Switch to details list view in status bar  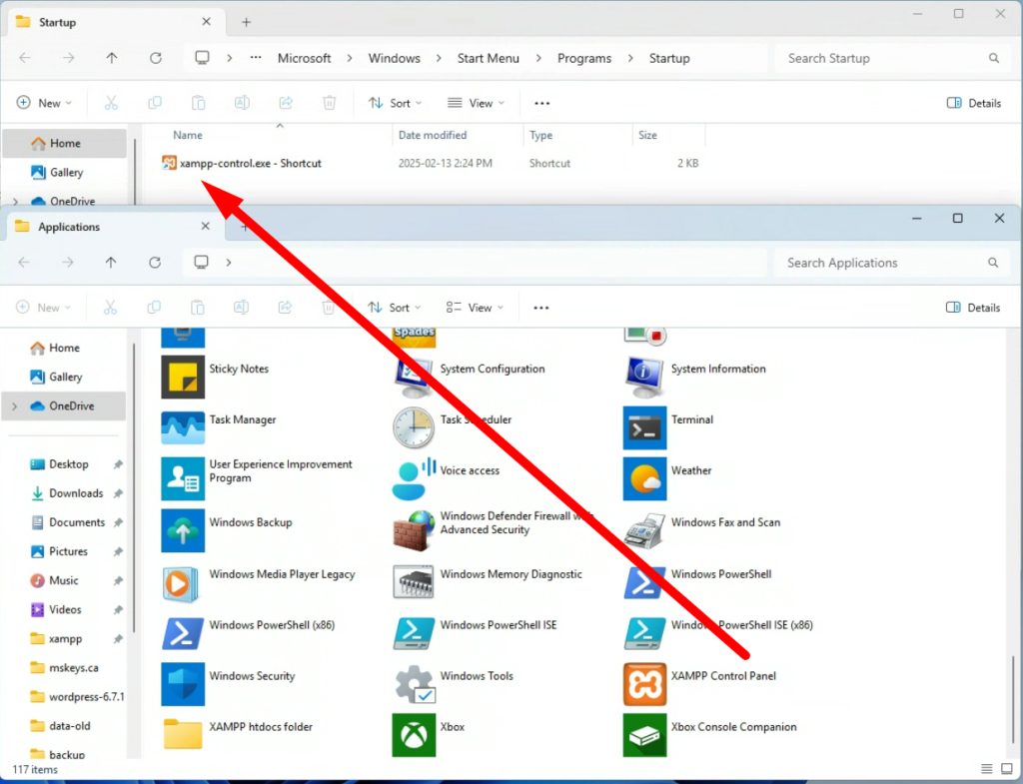(986, 769)
